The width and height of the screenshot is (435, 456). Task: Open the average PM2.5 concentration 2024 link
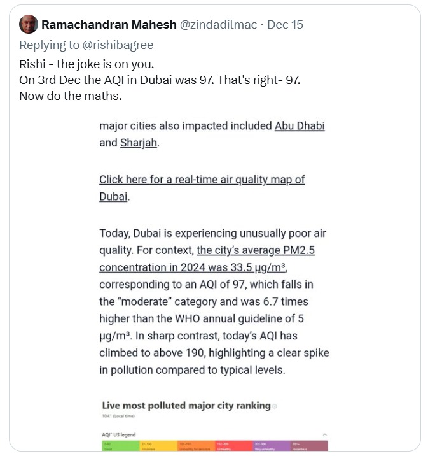(254, 250)
